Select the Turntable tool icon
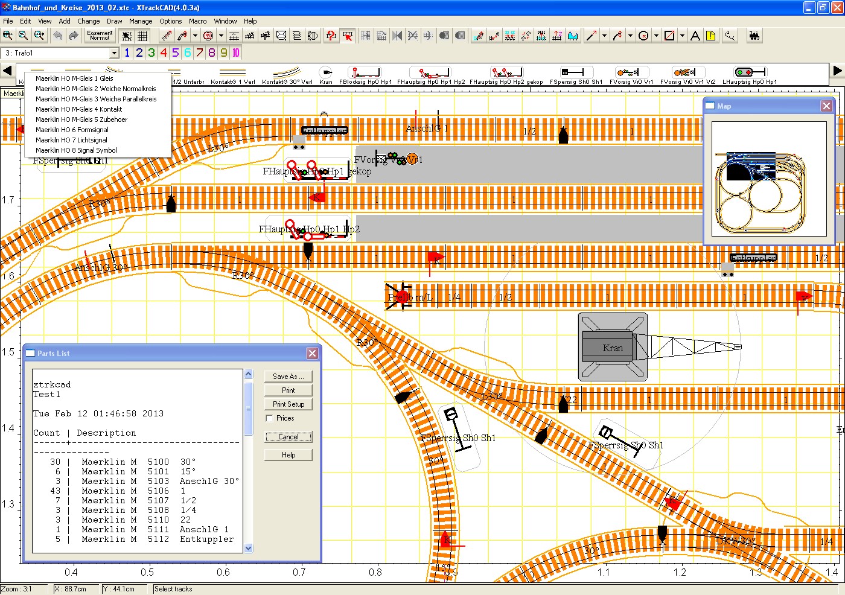This screenshot has width=845, height=595. pyautogui.click(x=313, y=36)
